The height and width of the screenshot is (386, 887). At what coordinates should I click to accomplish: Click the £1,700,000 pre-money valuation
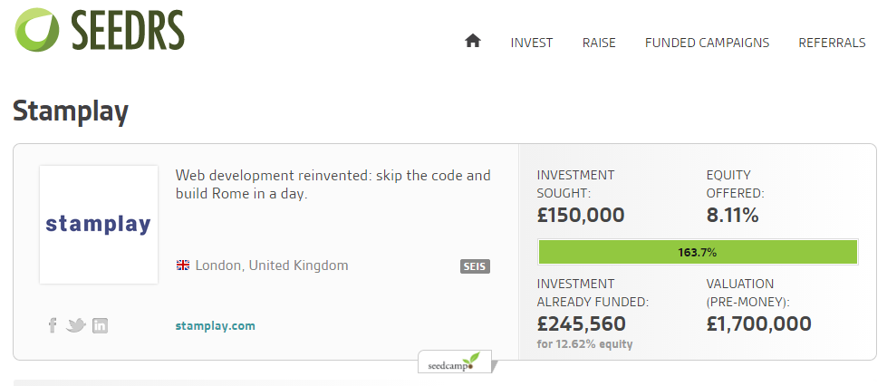[758, 323]
